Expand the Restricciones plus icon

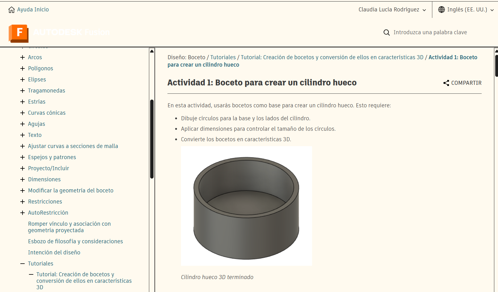coord(23,202)
